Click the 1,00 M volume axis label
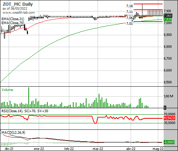Screen dimensions: 178x151 click(168, 96)
